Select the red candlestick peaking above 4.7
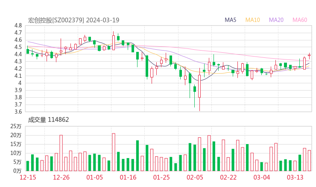 click(x=114, y=41)
